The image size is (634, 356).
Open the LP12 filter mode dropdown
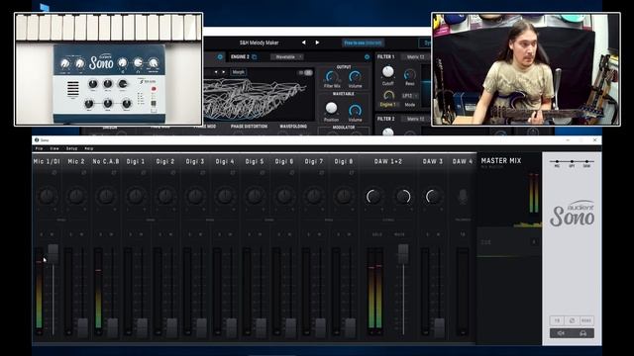(x=409, y=96)
